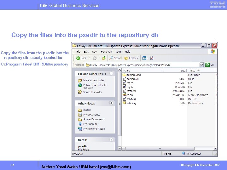Click the My Documents icon in Other Places
Screen dimensions: 227x170
[80, 115]
